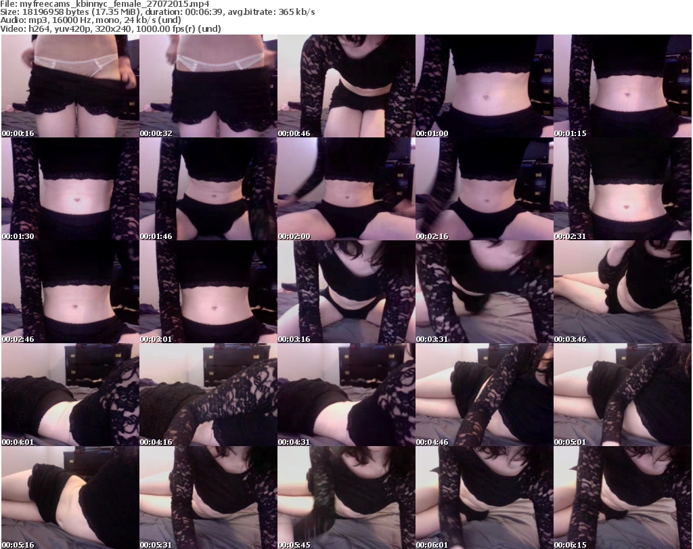The width and height of the screenshot is (693, 549).
Task: Click the frame stamped 00:03:01
Action: [208, 292]
